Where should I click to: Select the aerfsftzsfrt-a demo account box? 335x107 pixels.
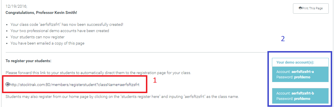tap(300, 74)
